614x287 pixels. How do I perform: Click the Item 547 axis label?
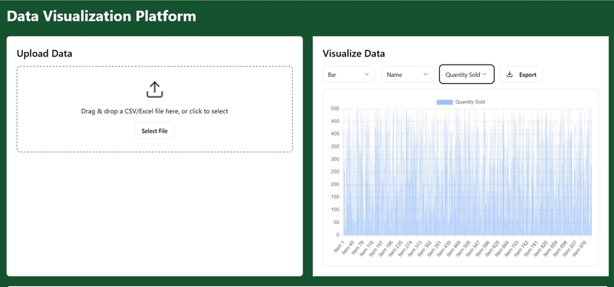(x=472, y=248)
